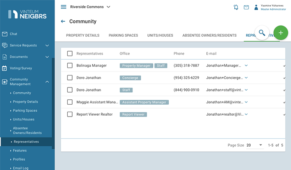
Task: Click the Master Administrator link
Action: click(x=273, y=9)
